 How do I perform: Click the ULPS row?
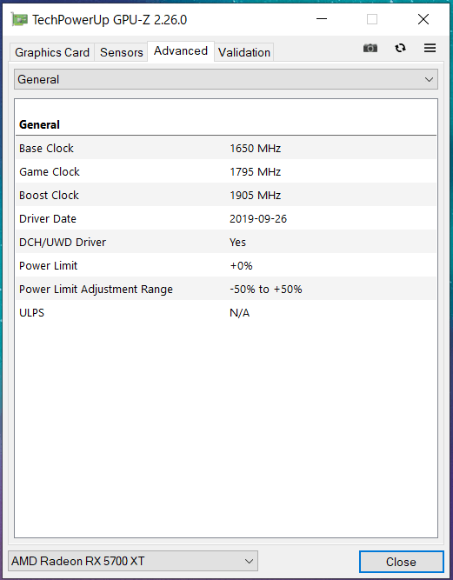226,312
